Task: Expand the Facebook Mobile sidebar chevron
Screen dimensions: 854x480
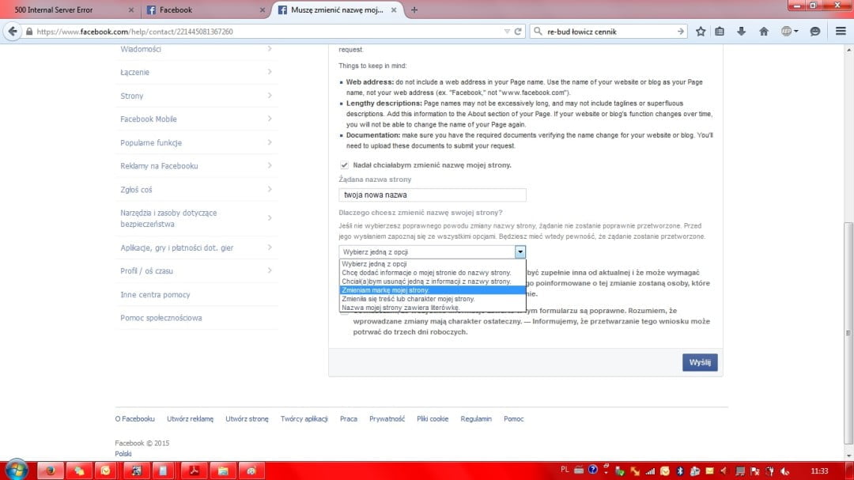Action: click(270, 119)
